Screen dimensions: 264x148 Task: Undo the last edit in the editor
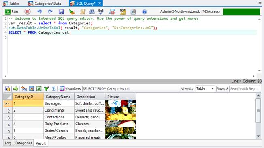click(40, 12)
